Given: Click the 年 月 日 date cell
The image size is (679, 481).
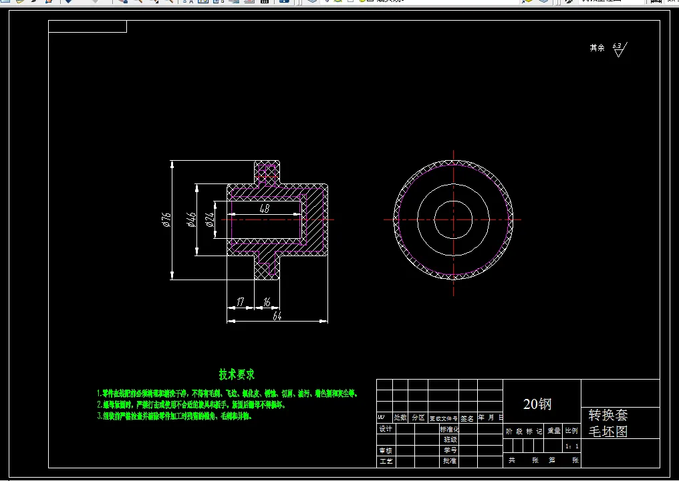Looking at the screenshot, I should [x=490, y=418].
